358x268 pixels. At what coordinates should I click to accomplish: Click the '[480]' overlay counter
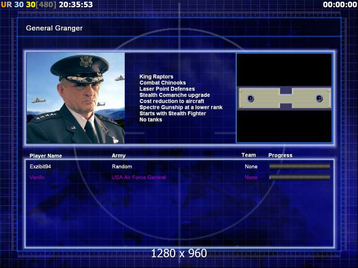click(46, 4)
